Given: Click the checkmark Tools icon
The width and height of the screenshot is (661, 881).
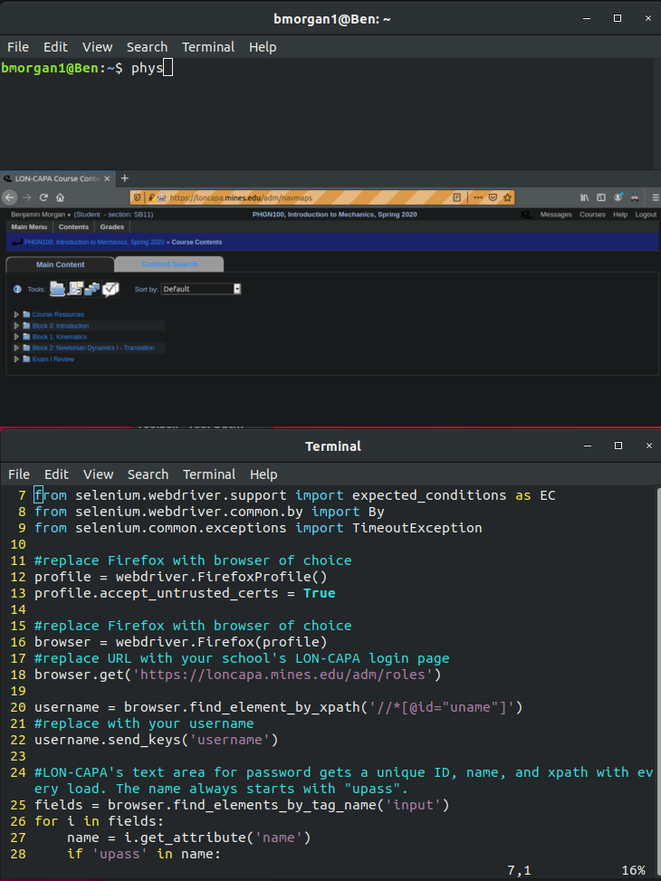Looking at the screenshot, I should click(110, 288).
